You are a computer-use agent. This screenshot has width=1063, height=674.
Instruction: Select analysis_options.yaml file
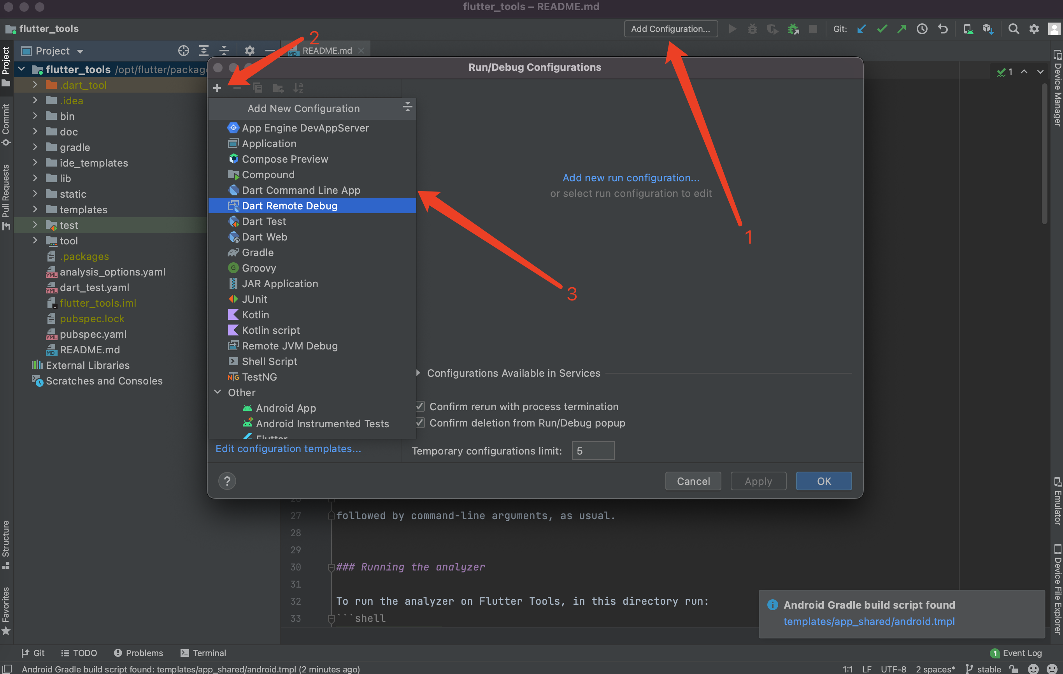[x=112, y=272]
